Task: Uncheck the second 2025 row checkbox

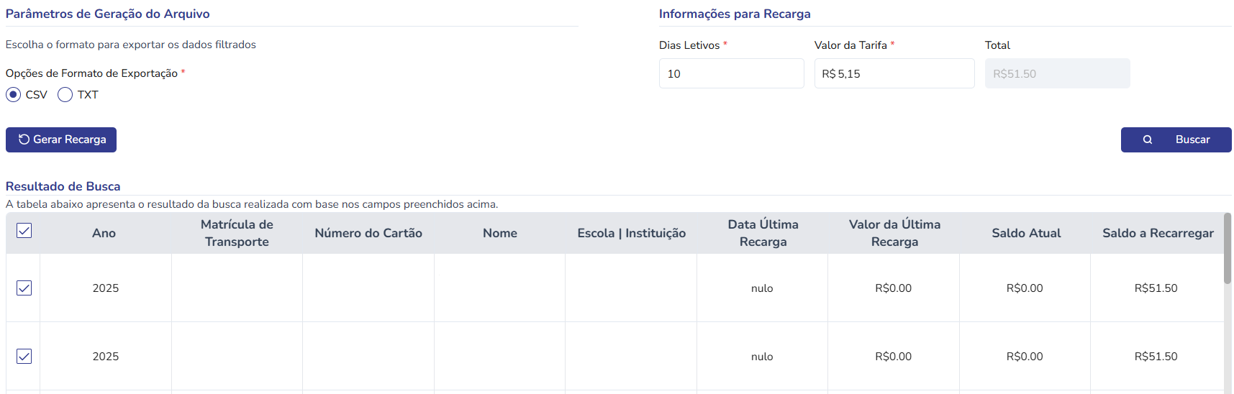Action: 24,357
